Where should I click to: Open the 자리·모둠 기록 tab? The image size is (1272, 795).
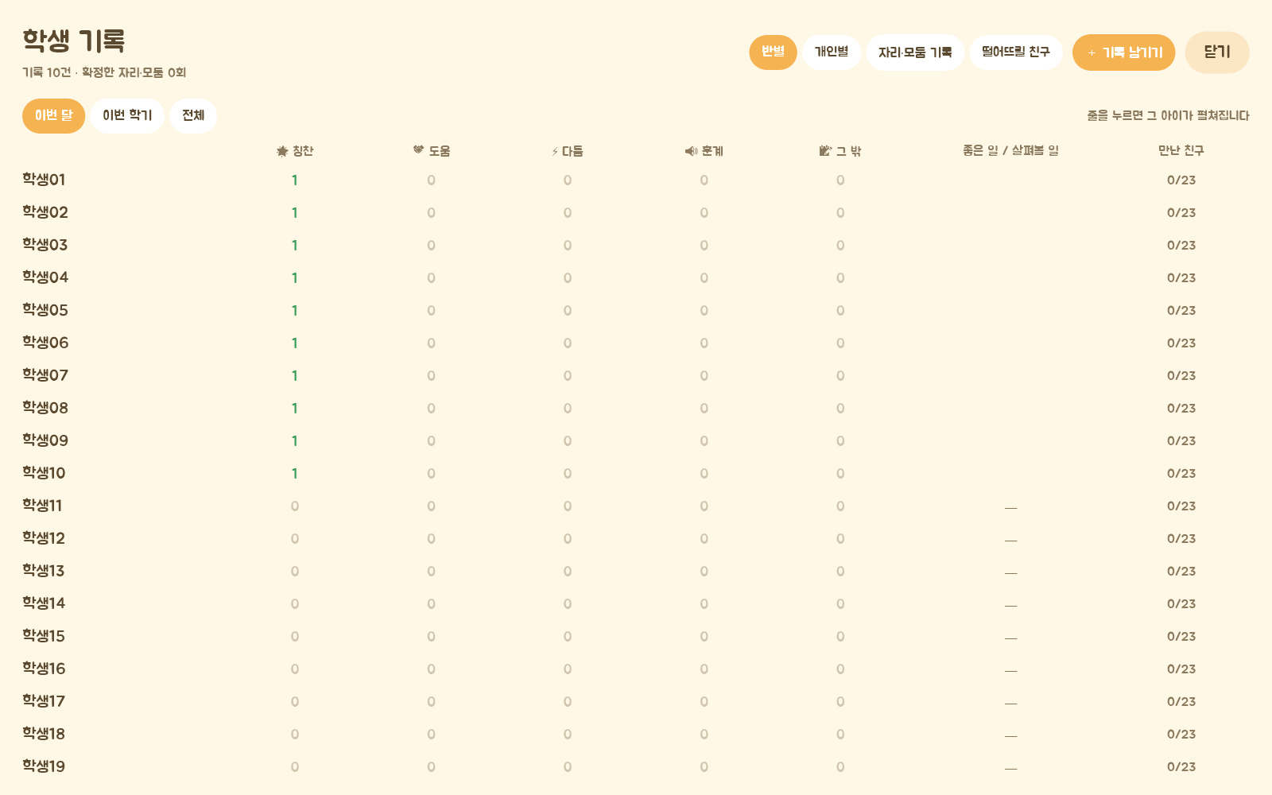coord(915,52)
